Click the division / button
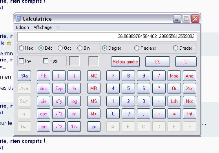Viewport: 219px width, 153px height. 159,76
